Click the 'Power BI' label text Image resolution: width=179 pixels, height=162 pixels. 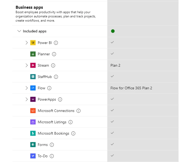pos(45,43)
